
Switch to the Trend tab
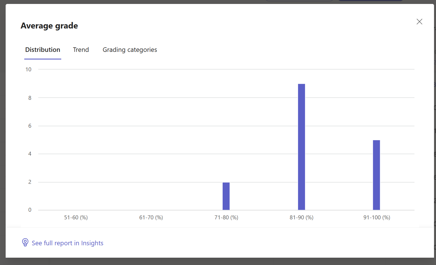pos(81,50)
